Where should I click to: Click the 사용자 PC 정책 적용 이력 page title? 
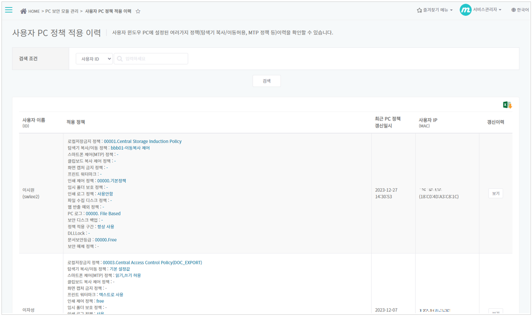56,33
